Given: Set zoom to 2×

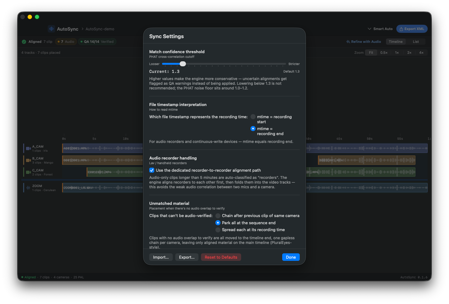Looking at the screenshot, I should (409, 53).
